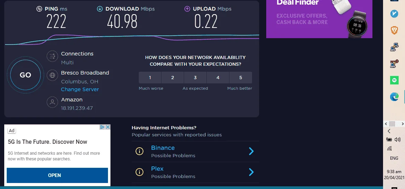Click the Deal Finder banner ad
This screenshot has width=405, height=189.
[319, 19]
